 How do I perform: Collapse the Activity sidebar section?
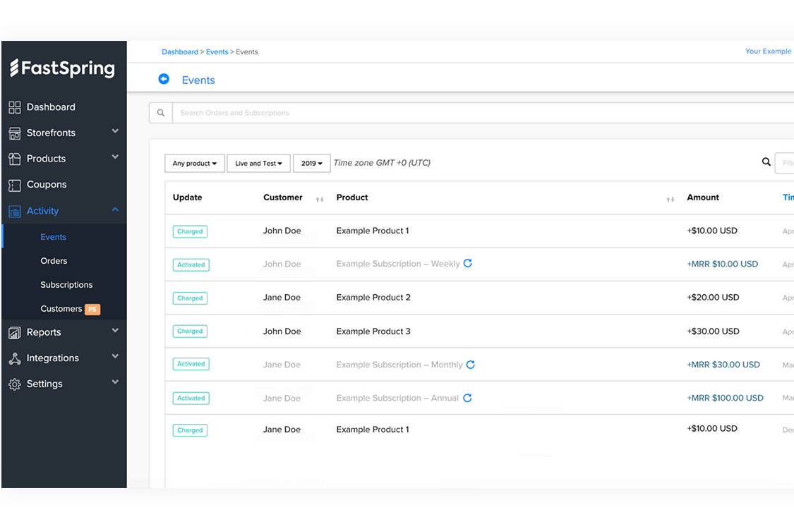(x=115, y=210)
